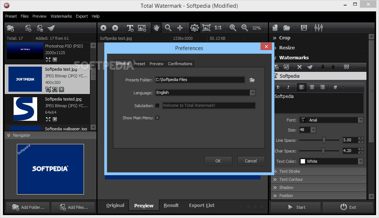Click OK in the Preferences dialog
Viewport: 379px width, 218px height.
pyautogui.click(x=218, y=161)
